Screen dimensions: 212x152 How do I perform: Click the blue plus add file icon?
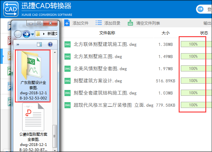click(x=67, y=23)
